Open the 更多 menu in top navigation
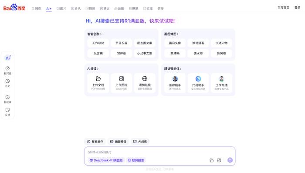The height and width of the screenshot is (173, 305). 161,9
